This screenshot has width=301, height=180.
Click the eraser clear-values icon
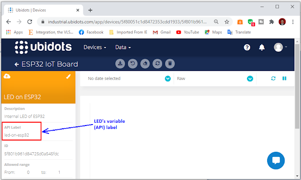(x=145, y=63)
